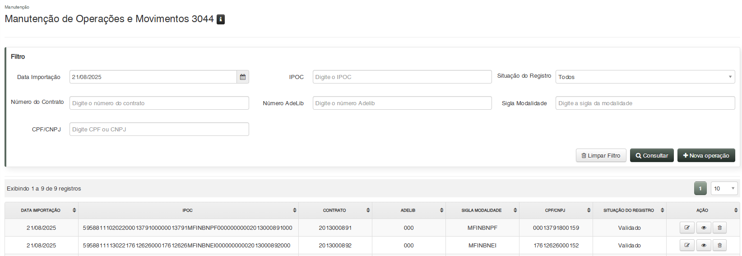The image size is (742, 256).
Task: Click into the CPF/CNPJ filter field
Action: (159, 130)
